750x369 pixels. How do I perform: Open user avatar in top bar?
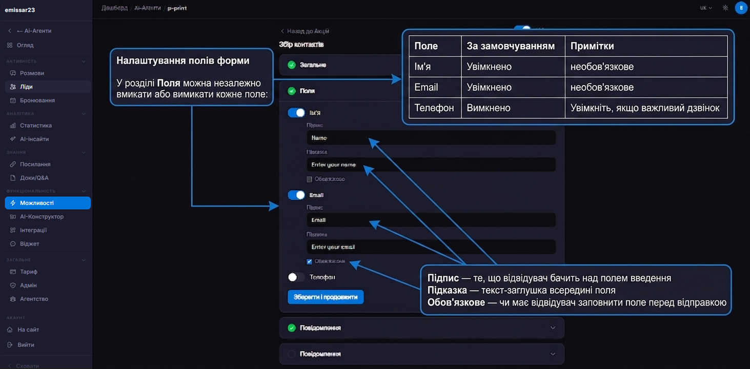[741, 8]
